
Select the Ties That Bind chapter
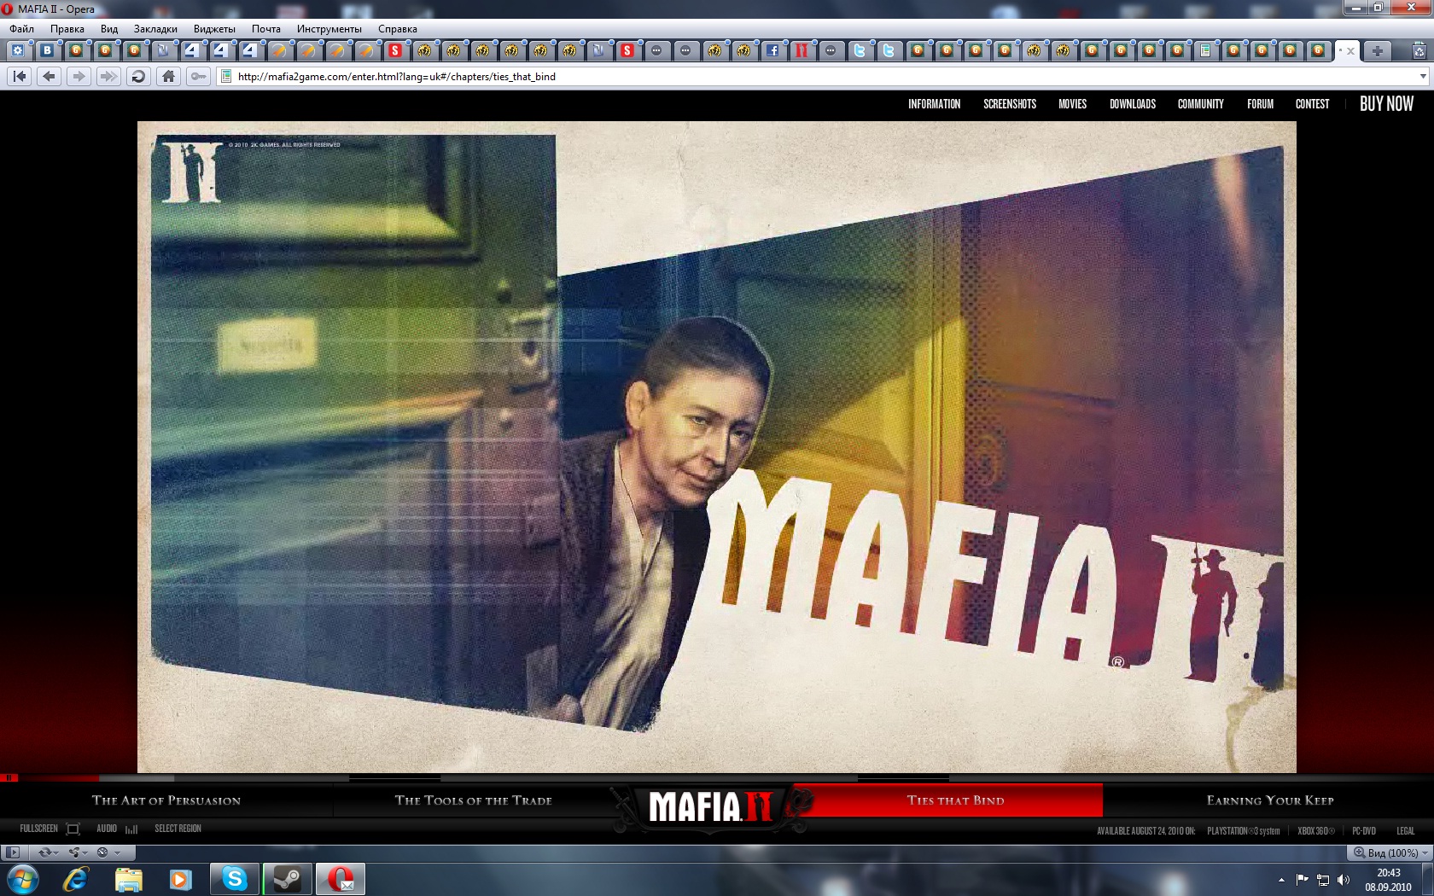(955, 800)
